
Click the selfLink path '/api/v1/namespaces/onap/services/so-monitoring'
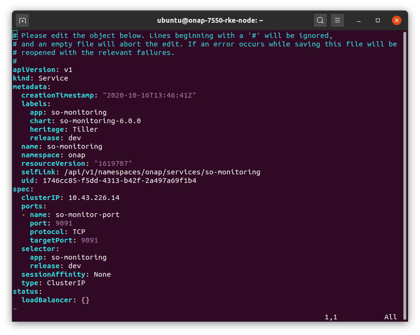pyautogui.click(x=162, y=172)
